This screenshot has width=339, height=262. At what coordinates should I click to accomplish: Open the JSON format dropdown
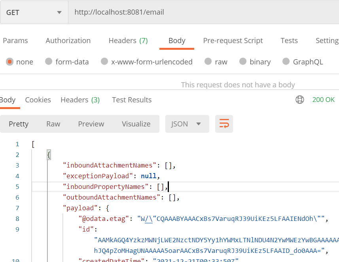(x=185, y=124)
